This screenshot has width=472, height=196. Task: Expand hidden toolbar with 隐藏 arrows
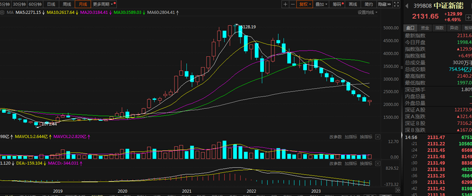coord(384,4)
